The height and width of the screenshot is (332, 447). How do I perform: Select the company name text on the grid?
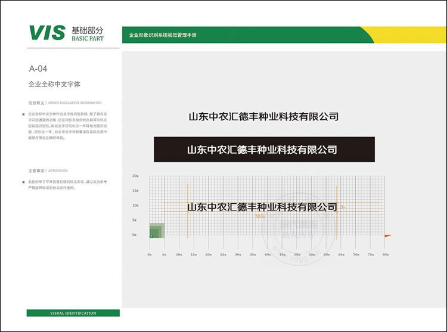point(262,207)
